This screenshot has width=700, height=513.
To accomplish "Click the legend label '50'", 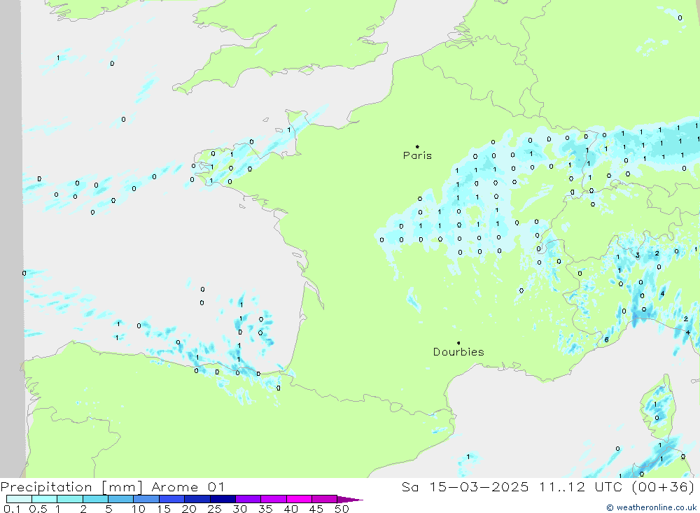I will [342, 509].
